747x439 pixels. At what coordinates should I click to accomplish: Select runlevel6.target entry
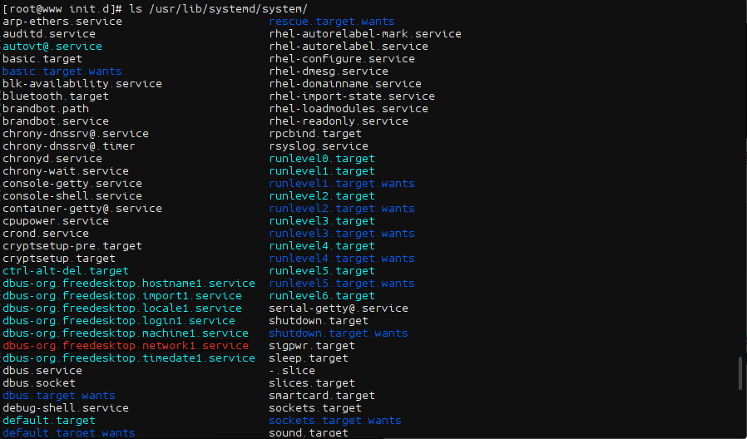coord(322,295)
